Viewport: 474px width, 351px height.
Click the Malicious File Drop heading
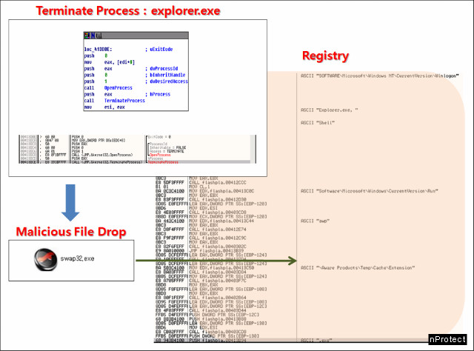[x=71, y=232]
